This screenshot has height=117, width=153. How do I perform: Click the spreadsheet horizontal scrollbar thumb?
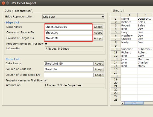(134, 103)
